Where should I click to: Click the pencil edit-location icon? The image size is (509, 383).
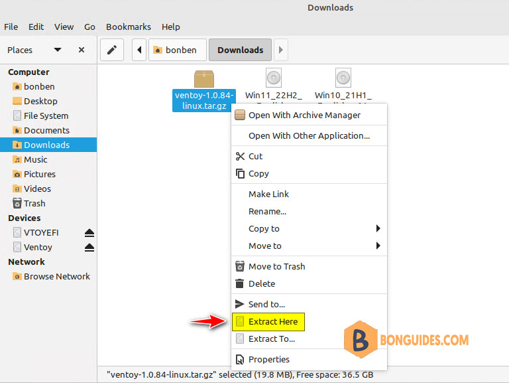pos(112,50)
